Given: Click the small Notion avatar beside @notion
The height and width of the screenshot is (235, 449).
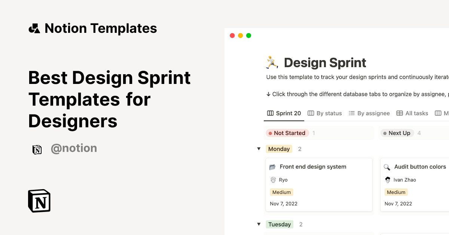Looking at the screenshot, I should 37,150.
